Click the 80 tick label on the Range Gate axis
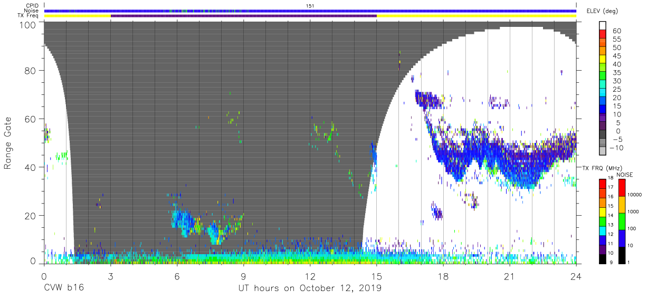The width and height of the screenshot is (648, 299). pos(30,71)
